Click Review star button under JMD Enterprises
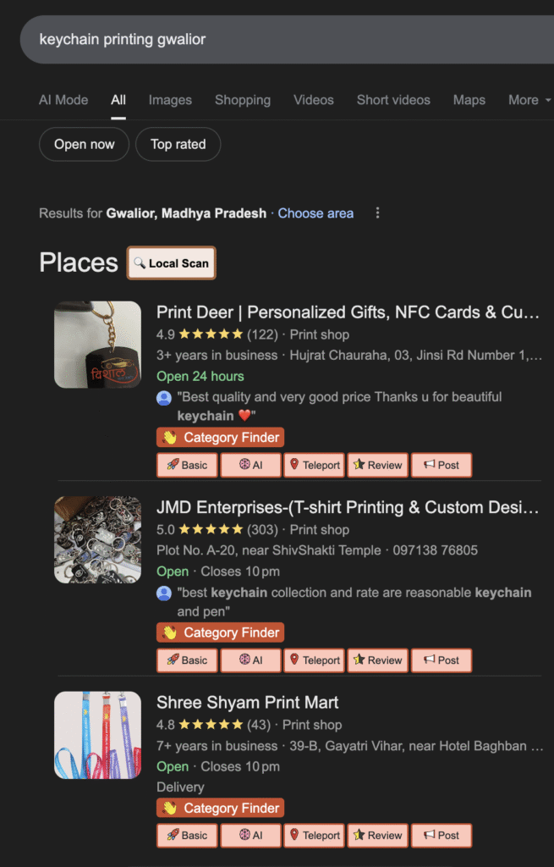Screen dimensions: 554x867 [377, 660]
